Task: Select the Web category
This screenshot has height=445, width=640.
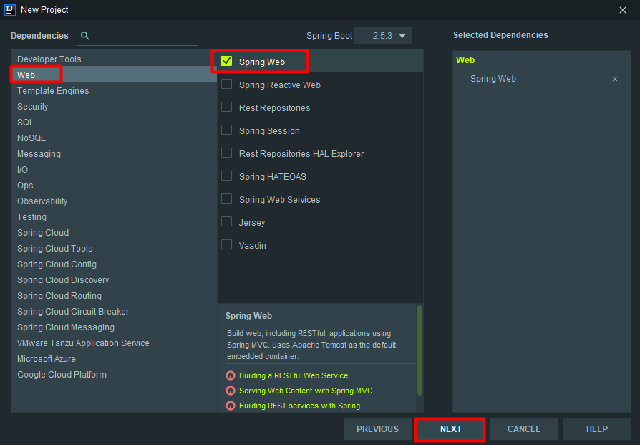Action: click(114, 75)
